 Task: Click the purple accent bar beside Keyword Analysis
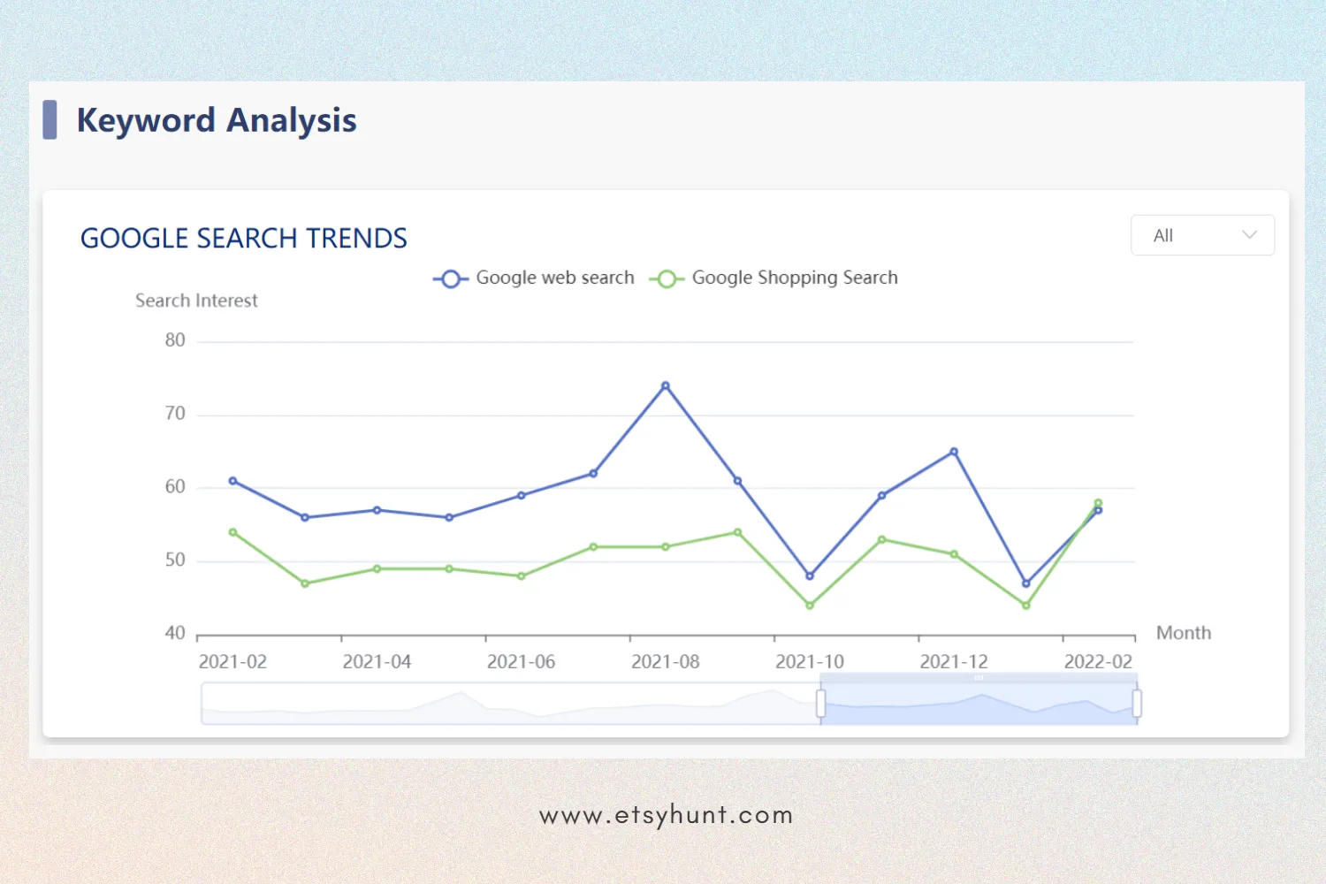(x=51, y=120)
